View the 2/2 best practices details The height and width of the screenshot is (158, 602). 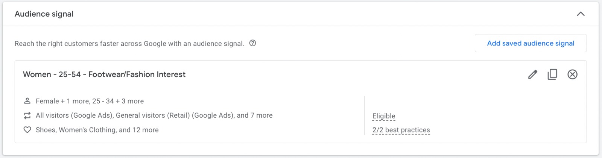pos(401,130)
